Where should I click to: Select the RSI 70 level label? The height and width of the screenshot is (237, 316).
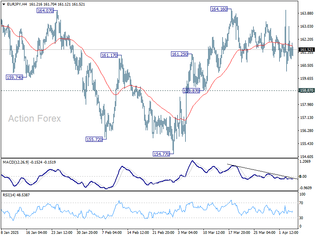tap(301, 203)
